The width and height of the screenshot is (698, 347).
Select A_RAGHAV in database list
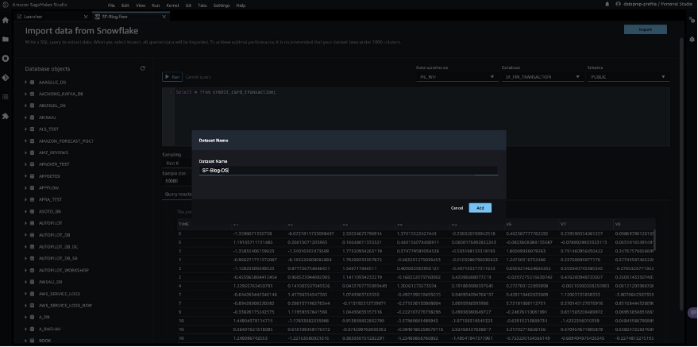click(48, 330)
